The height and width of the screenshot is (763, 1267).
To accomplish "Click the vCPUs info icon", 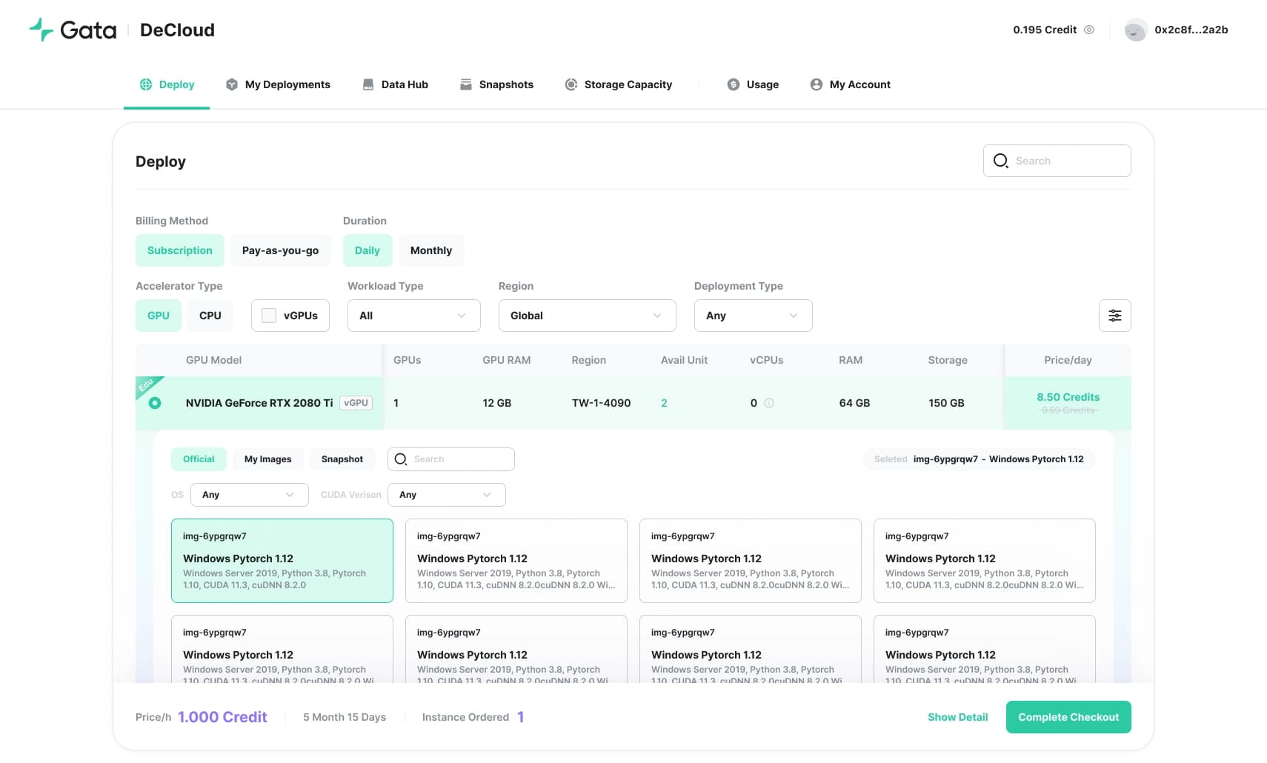I will 769,403.
